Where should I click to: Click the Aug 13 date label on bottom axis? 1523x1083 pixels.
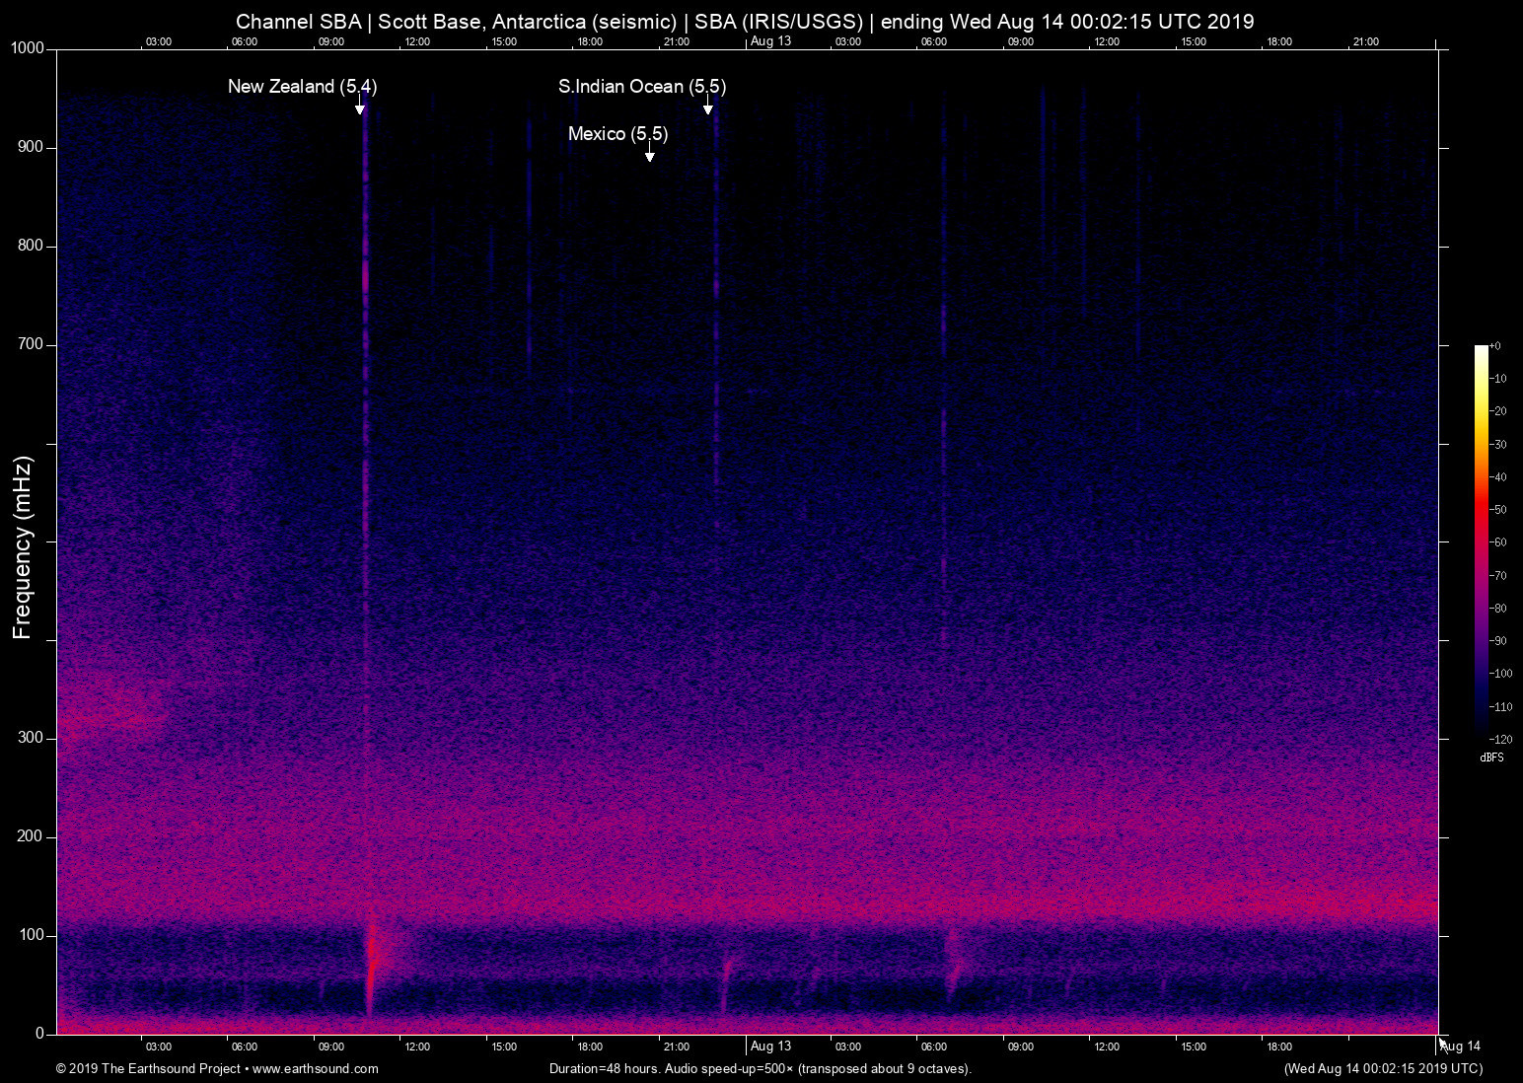770,1046
